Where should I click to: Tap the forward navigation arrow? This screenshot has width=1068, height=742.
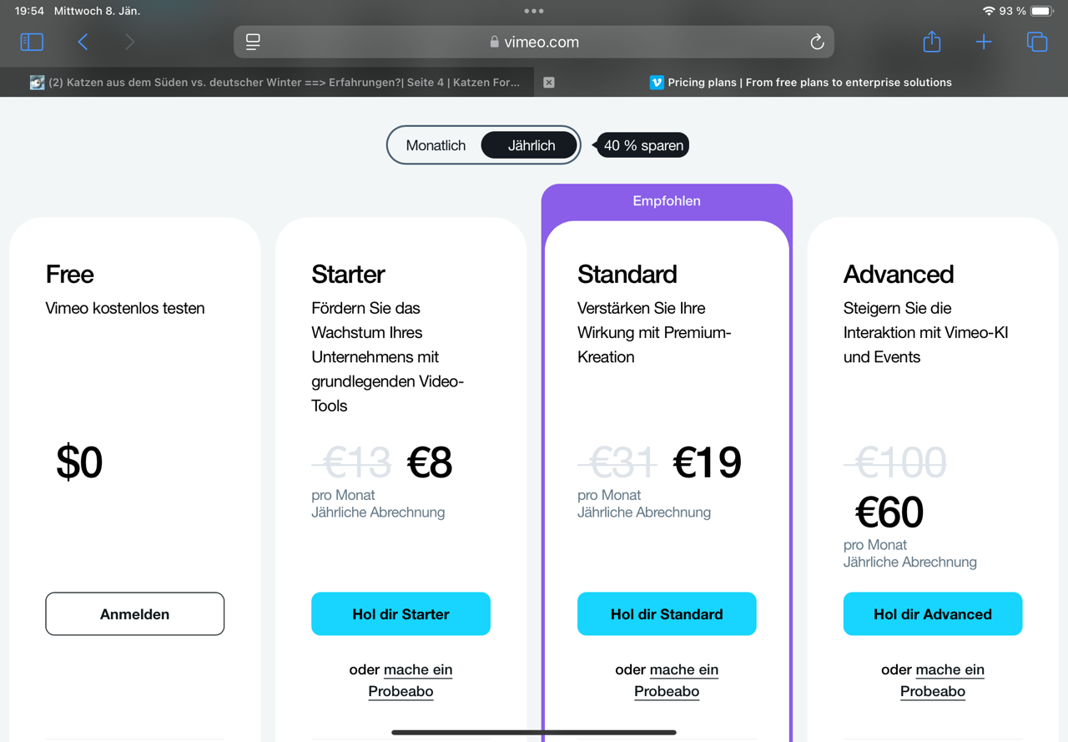129,42
